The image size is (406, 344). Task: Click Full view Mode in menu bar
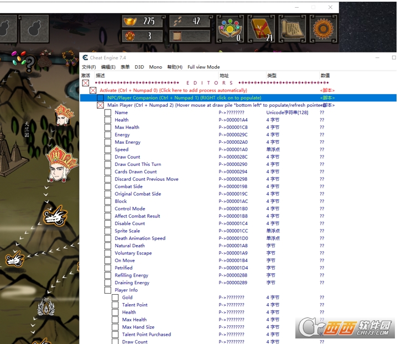tap(204, 67)
